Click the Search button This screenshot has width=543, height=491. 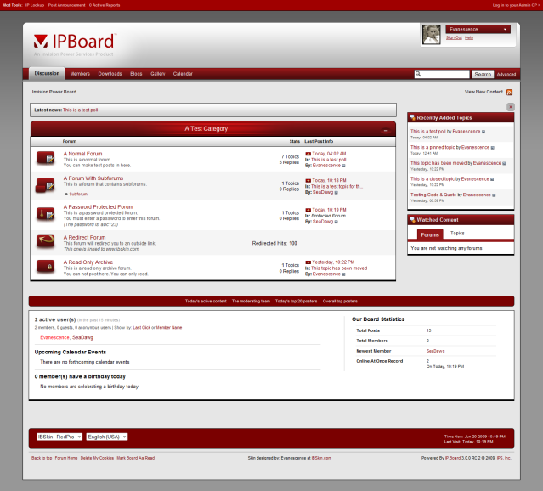click(x=483, y=74)
